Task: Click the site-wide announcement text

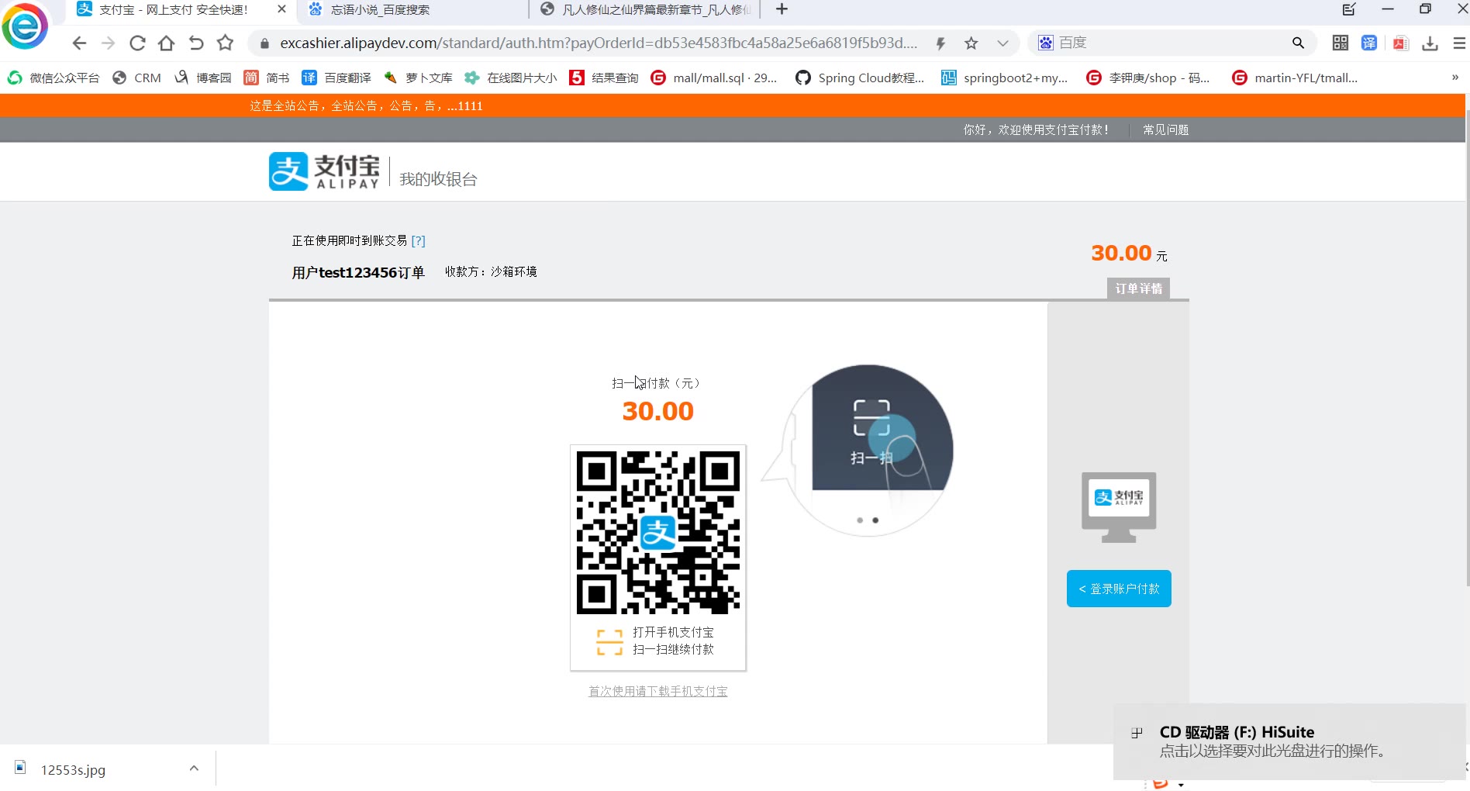Action: [x=366, y=105]
